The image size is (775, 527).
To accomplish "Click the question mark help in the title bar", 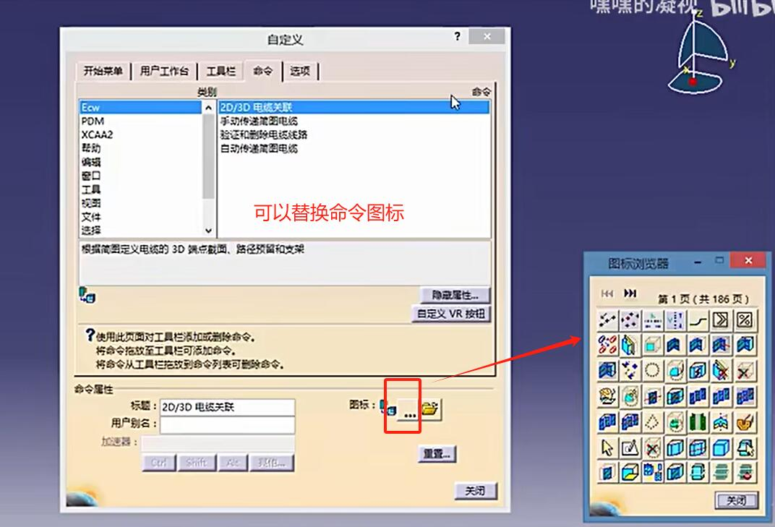I will pyautogui.click(x=457, y=36).
